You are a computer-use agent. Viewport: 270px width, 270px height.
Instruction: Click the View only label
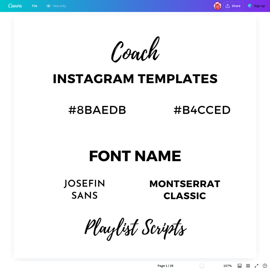tap(59, 6)
